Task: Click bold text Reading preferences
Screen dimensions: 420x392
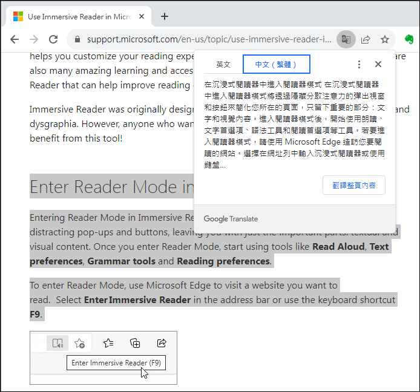Action: point(223,261)
